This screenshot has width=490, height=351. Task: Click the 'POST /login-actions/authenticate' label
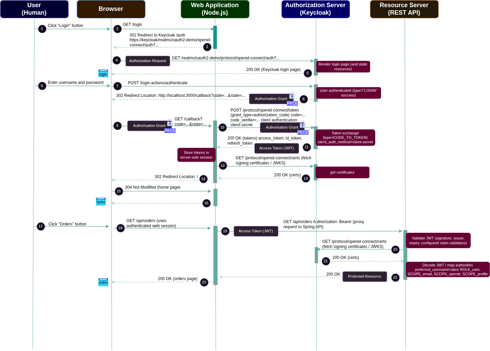tap(158, 83)
